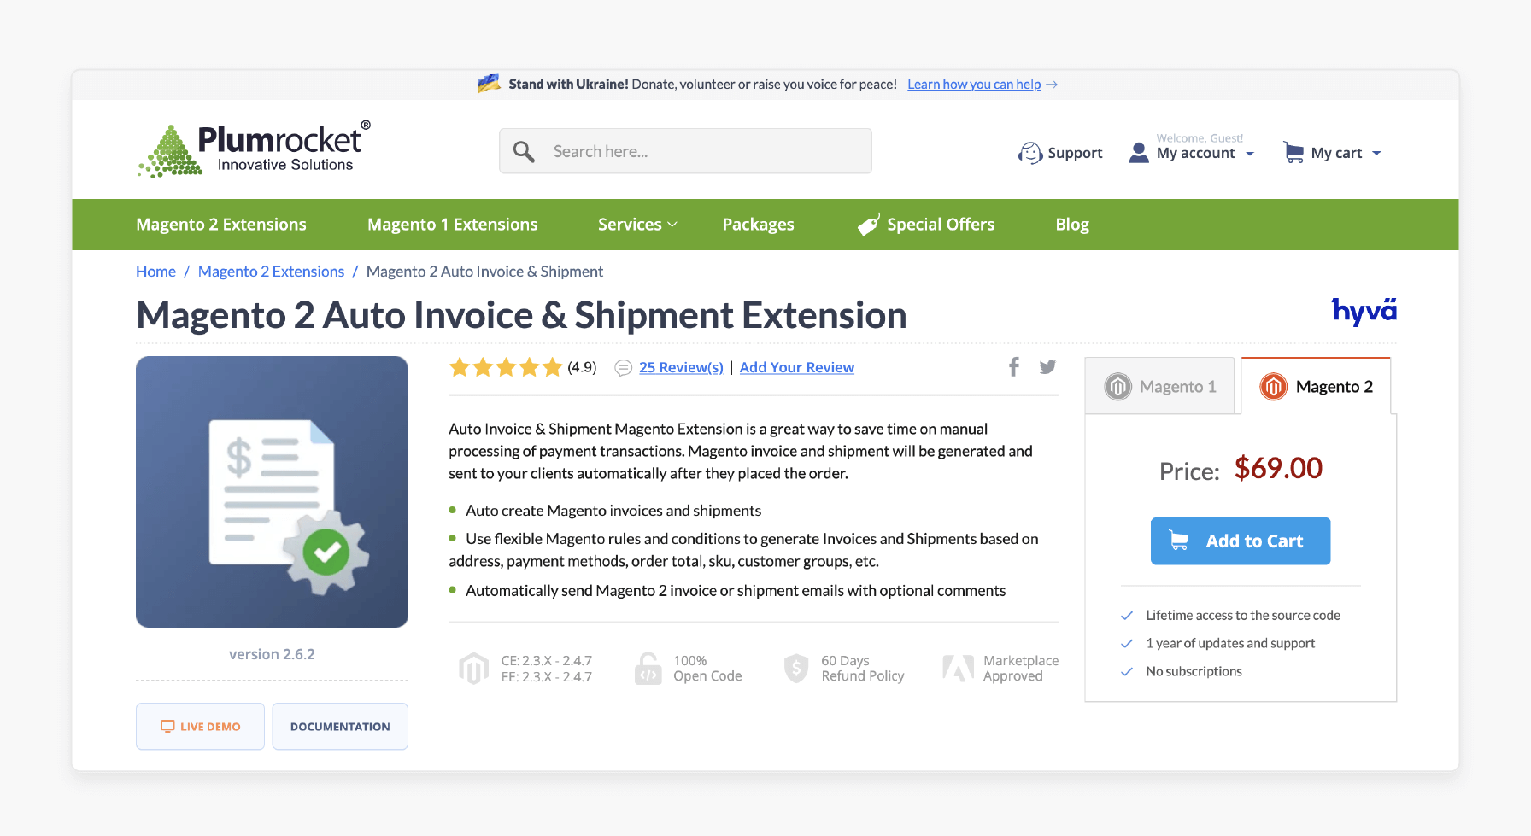Click the Open Code padlock icon

point(648,669)
